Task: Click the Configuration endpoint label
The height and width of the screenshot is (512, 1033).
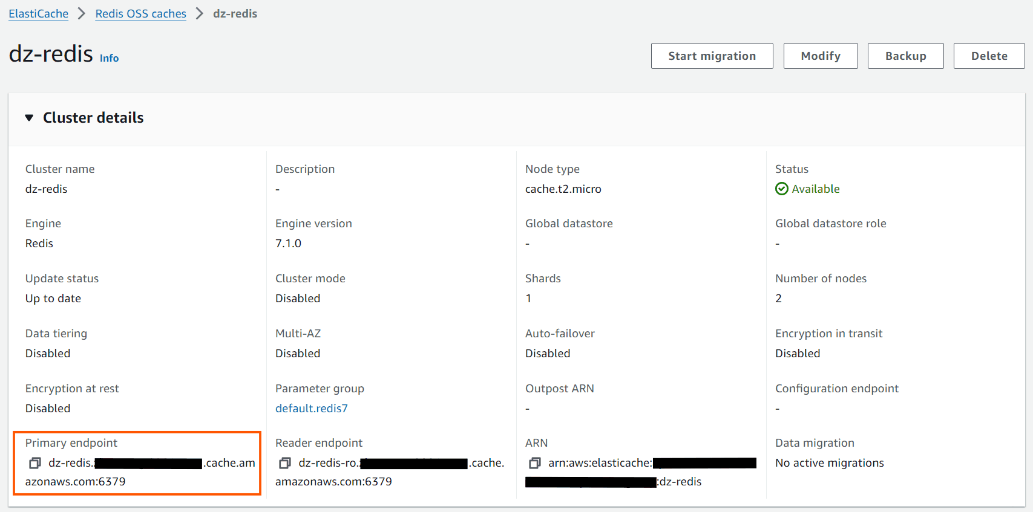Action: click(837, 388)
